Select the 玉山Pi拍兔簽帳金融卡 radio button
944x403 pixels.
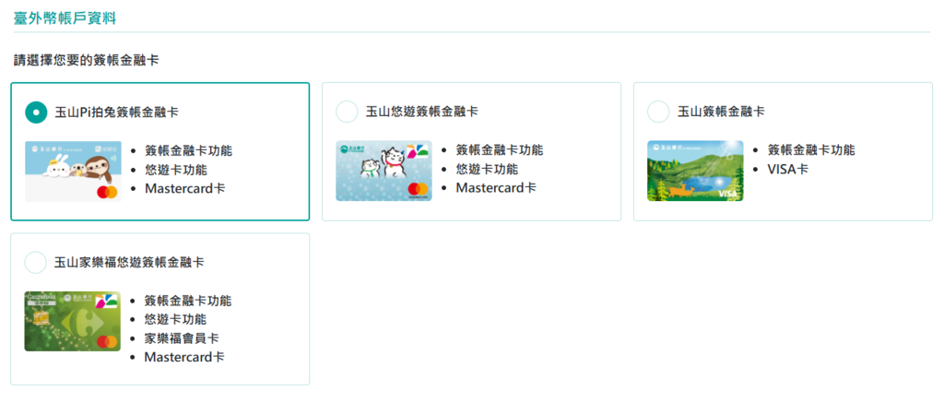tap(36, 112)
